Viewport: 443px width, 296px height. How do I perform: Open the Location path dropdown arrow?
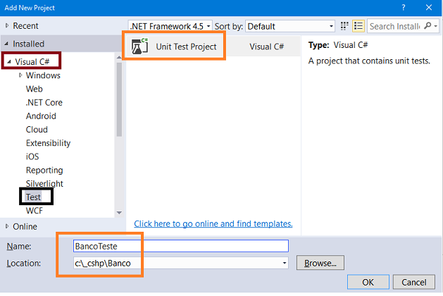point(285,263)
